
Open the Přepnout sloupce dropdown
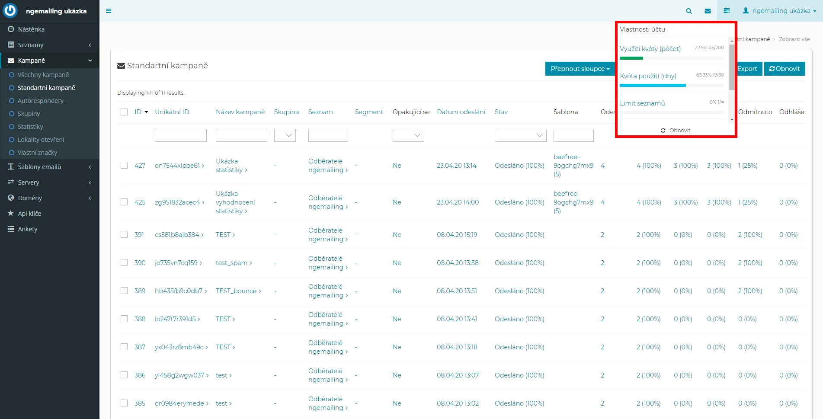pos(580,69)
